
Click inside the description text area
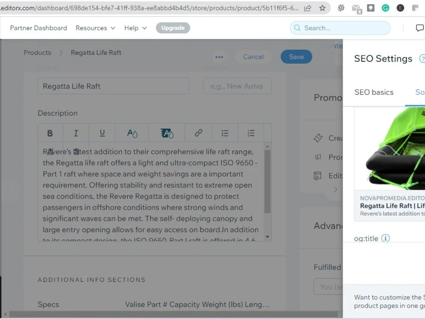point(151,191)
